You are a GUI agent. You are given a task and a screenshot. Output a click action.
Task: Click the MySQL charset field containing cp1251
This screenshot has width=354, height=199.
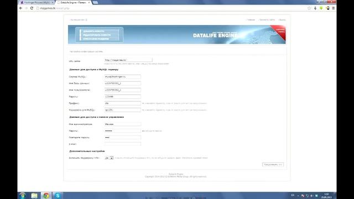tap(123, 110)
